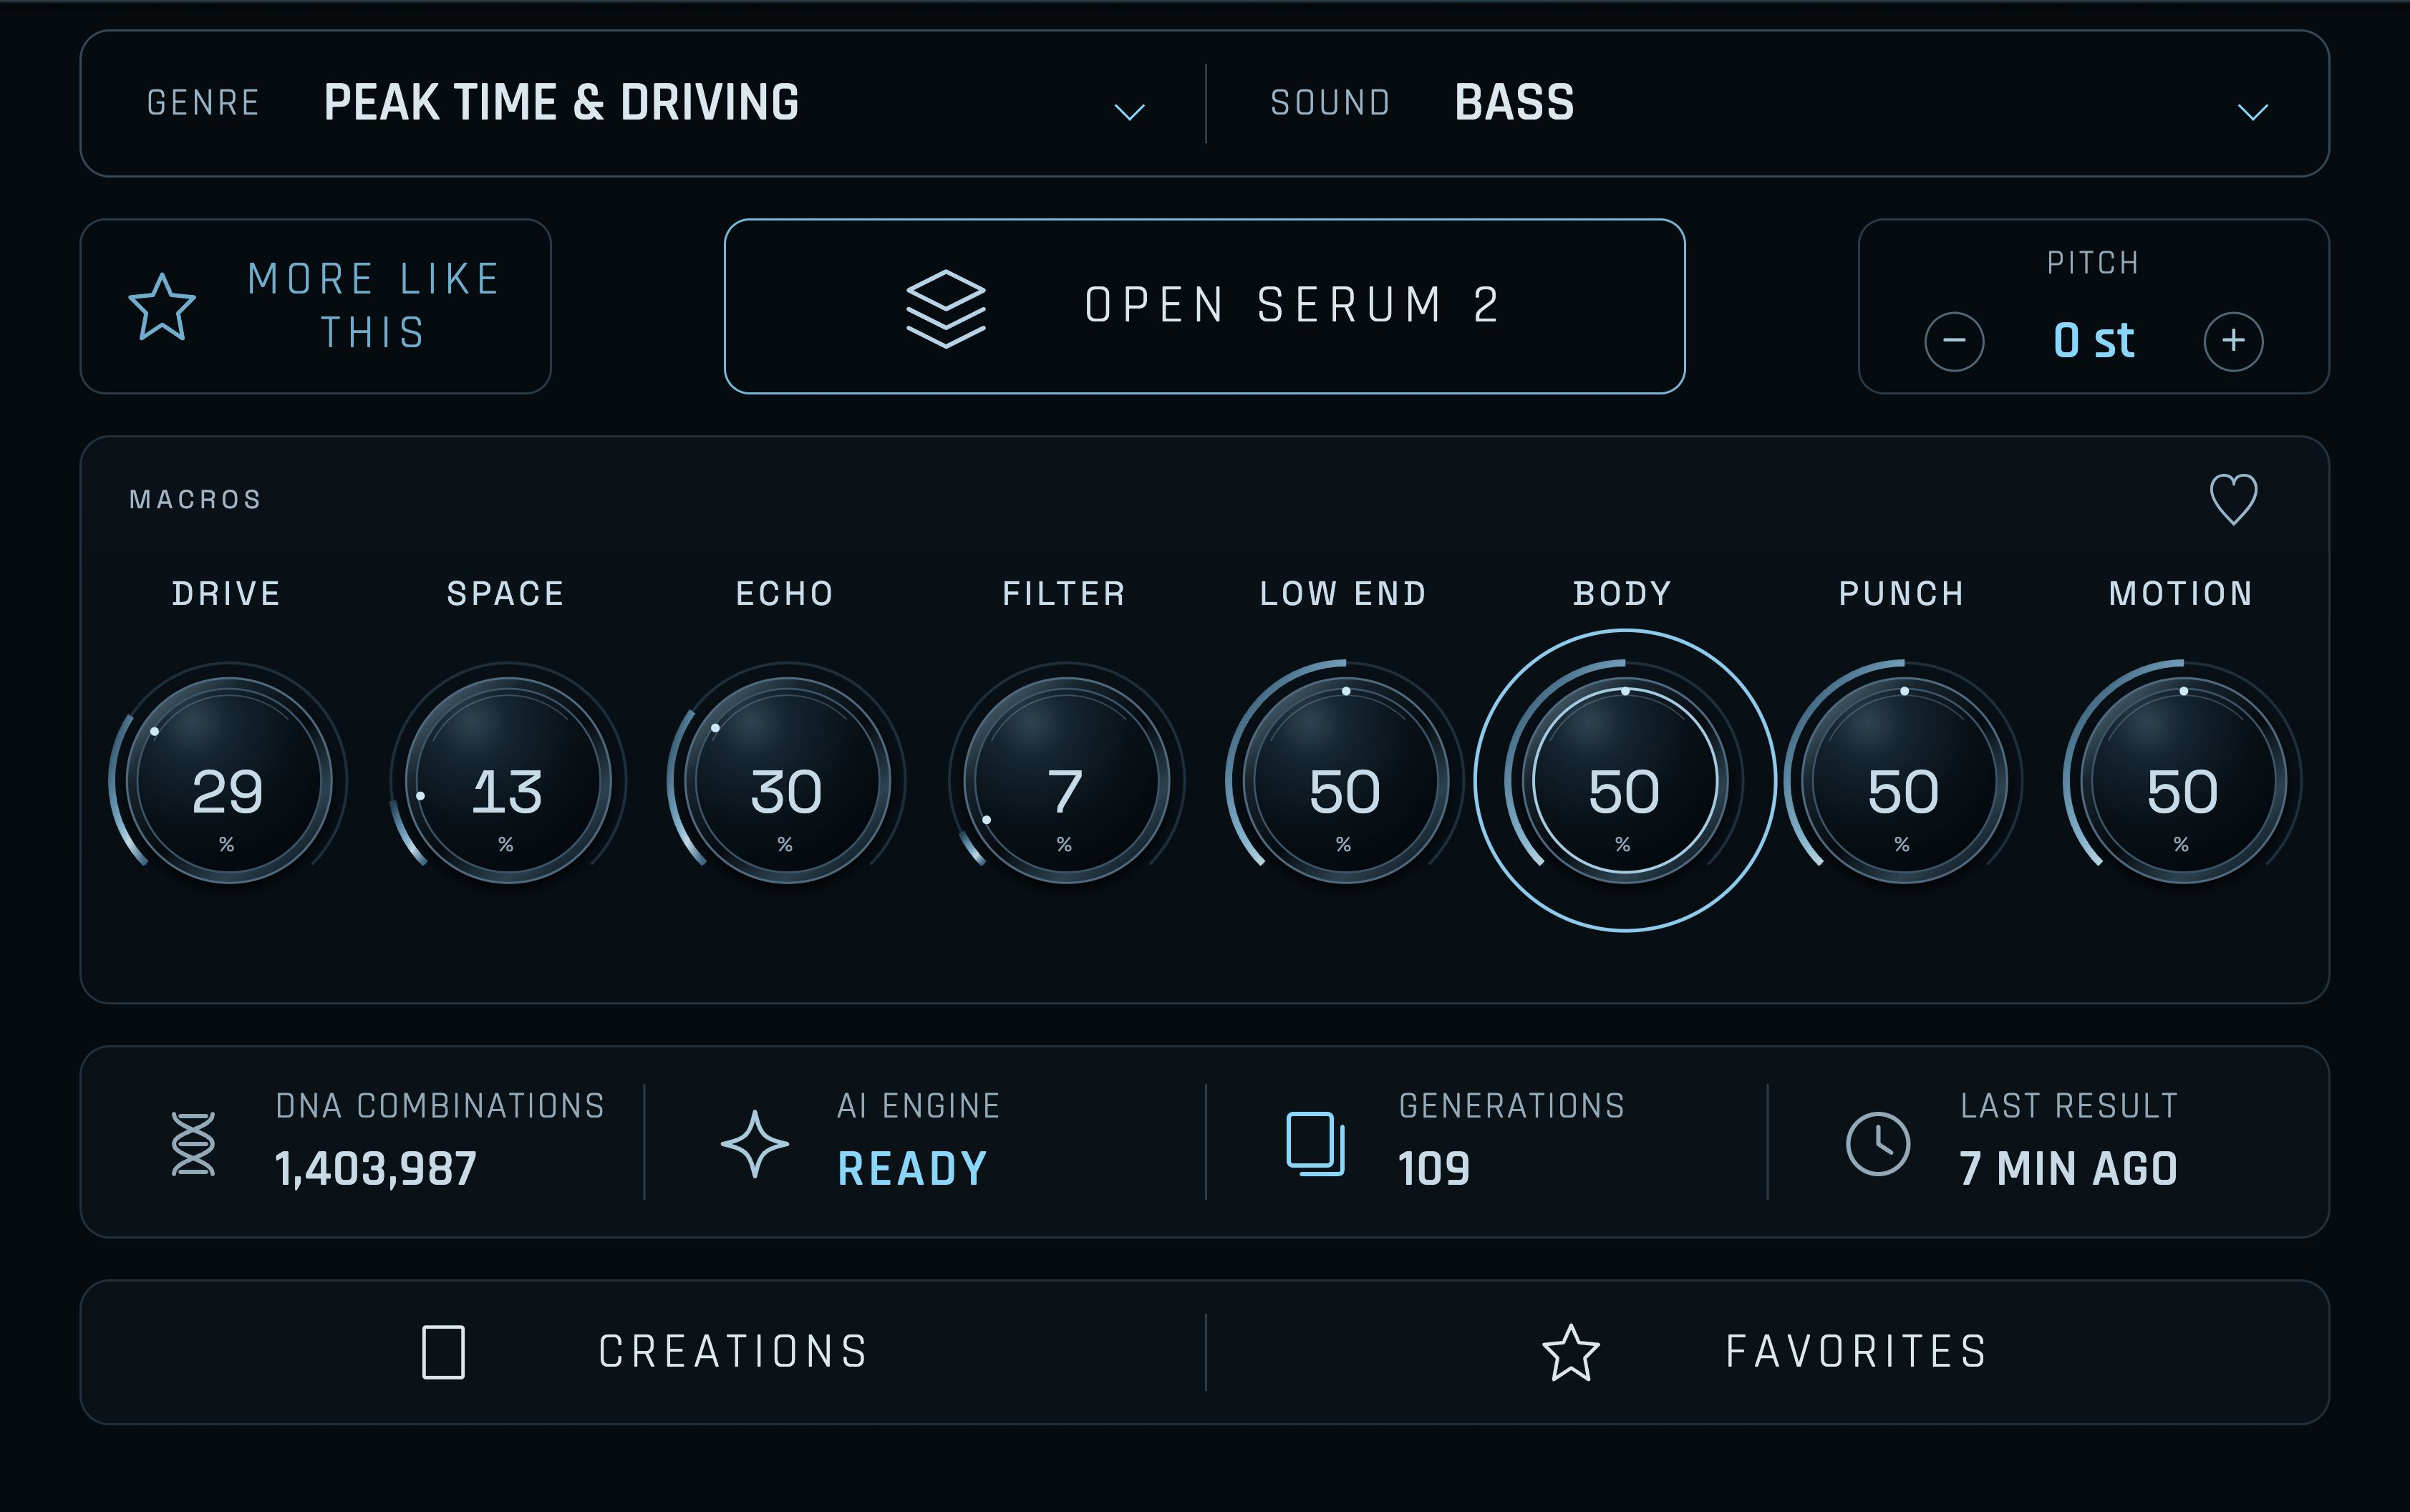The image size is (2410, 1512).
Task: Click the Body macro knob
Action: coord(1625,780)
